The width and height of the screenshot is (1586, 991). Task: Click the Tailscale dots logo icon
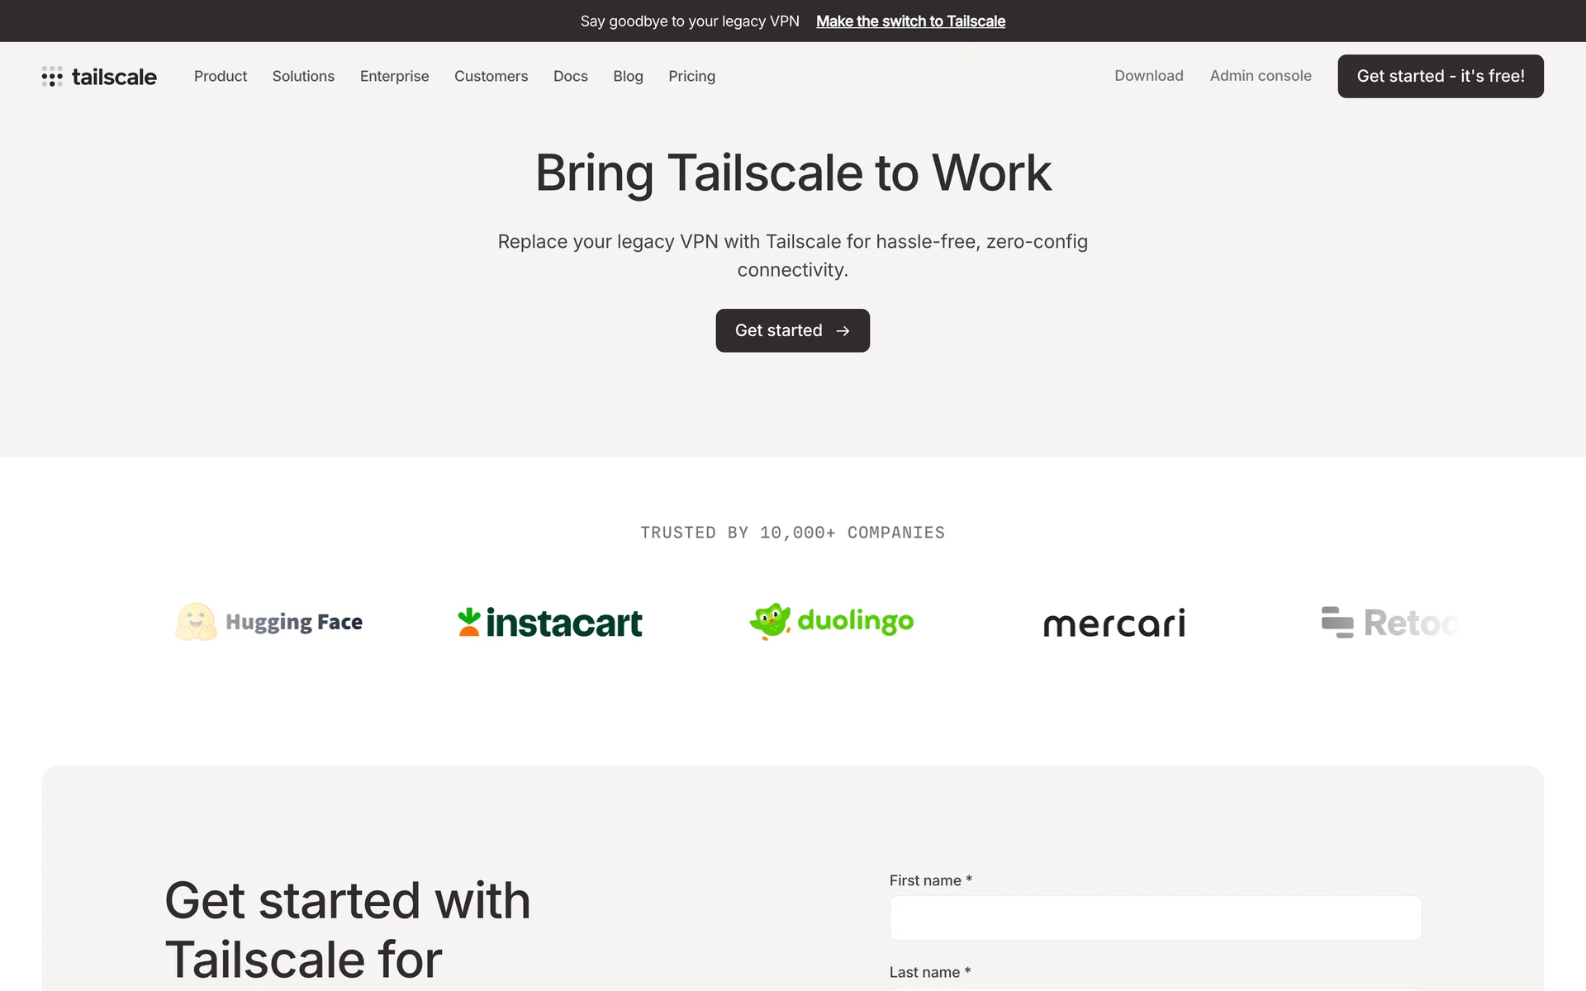click(52, 77)
